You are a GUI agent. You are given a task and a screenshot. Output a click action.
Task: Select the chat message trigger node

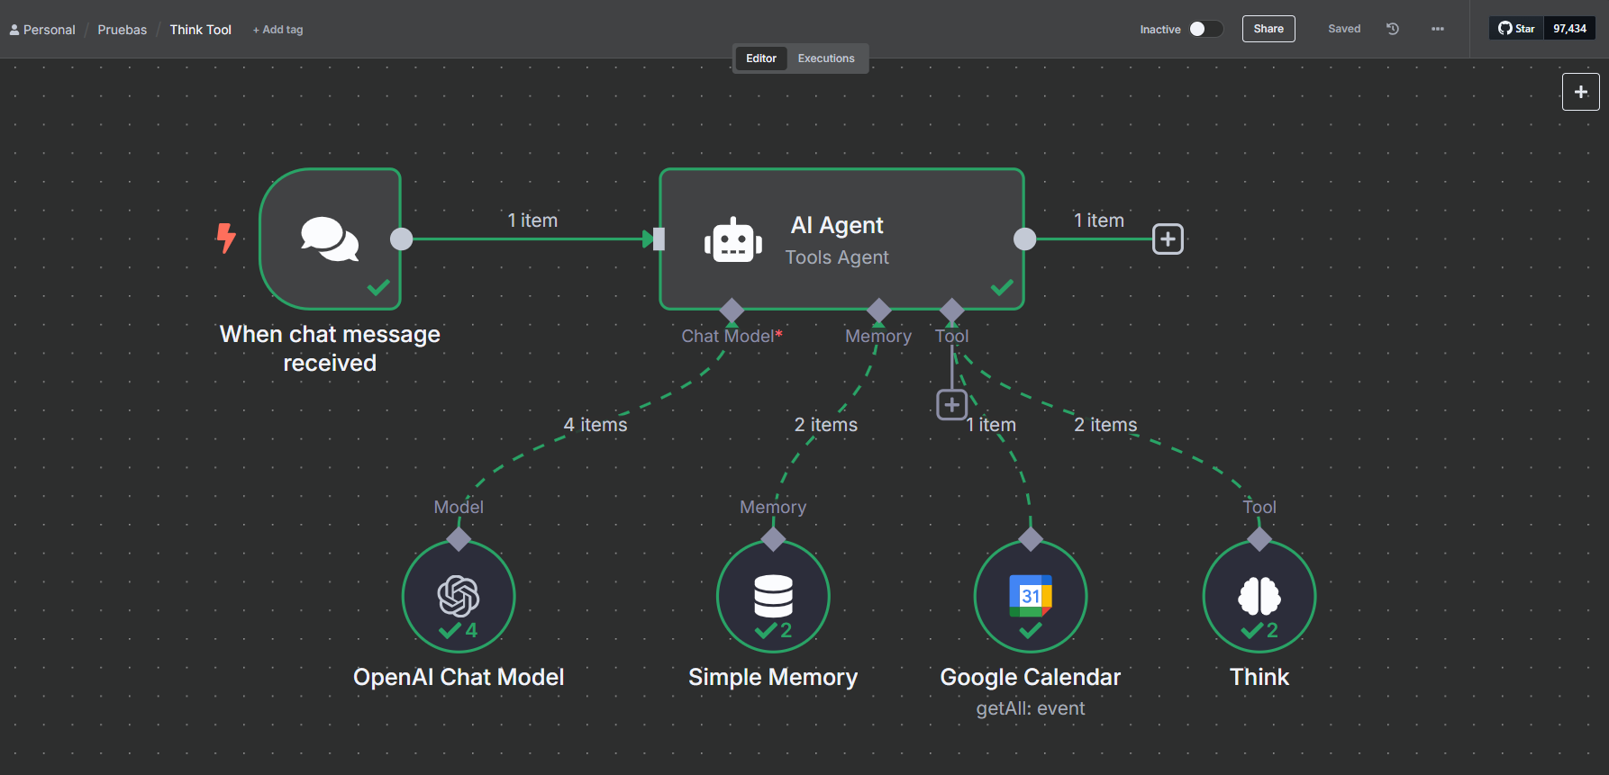click(x=330, y=239)
